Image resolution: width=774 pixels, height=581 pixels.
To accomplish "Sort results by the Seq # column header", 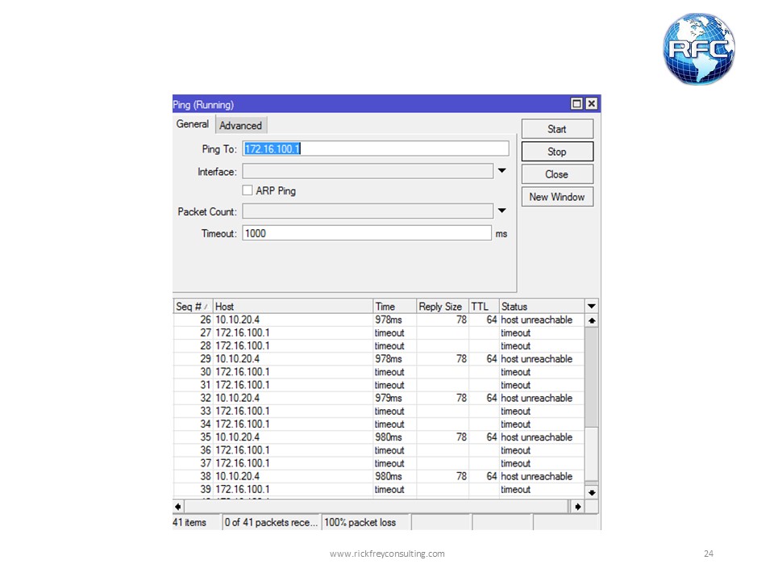I will [x=191, y=306].
